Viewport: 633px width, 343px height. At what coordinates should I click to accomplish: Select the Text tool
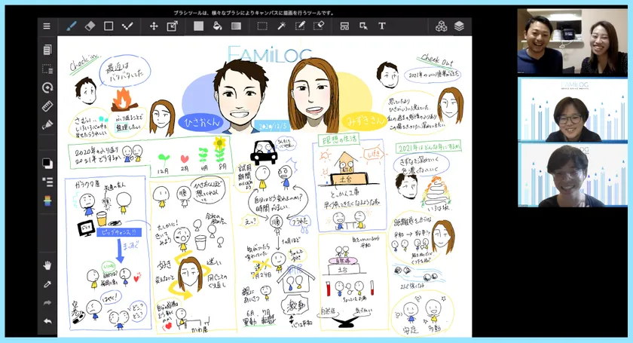(381, 26)
